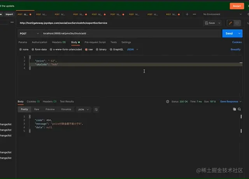The image size is (249, 179).
Task: Click the network globe icon
Action: pyautogui.click(x=168, y=101)
